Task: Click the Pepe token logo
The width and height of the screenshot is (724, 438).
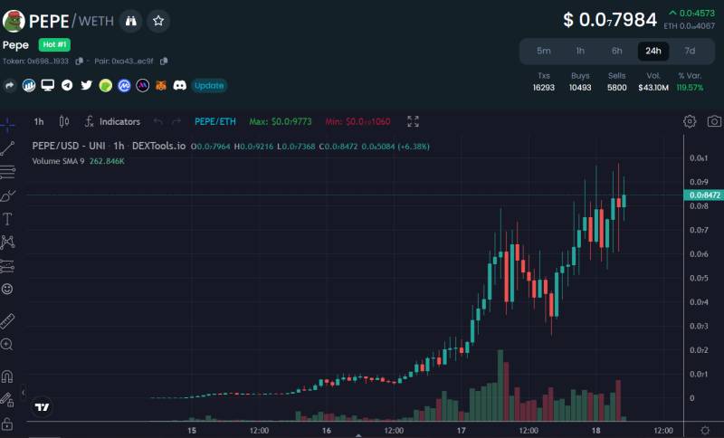Action: click(x=14, y=21)
